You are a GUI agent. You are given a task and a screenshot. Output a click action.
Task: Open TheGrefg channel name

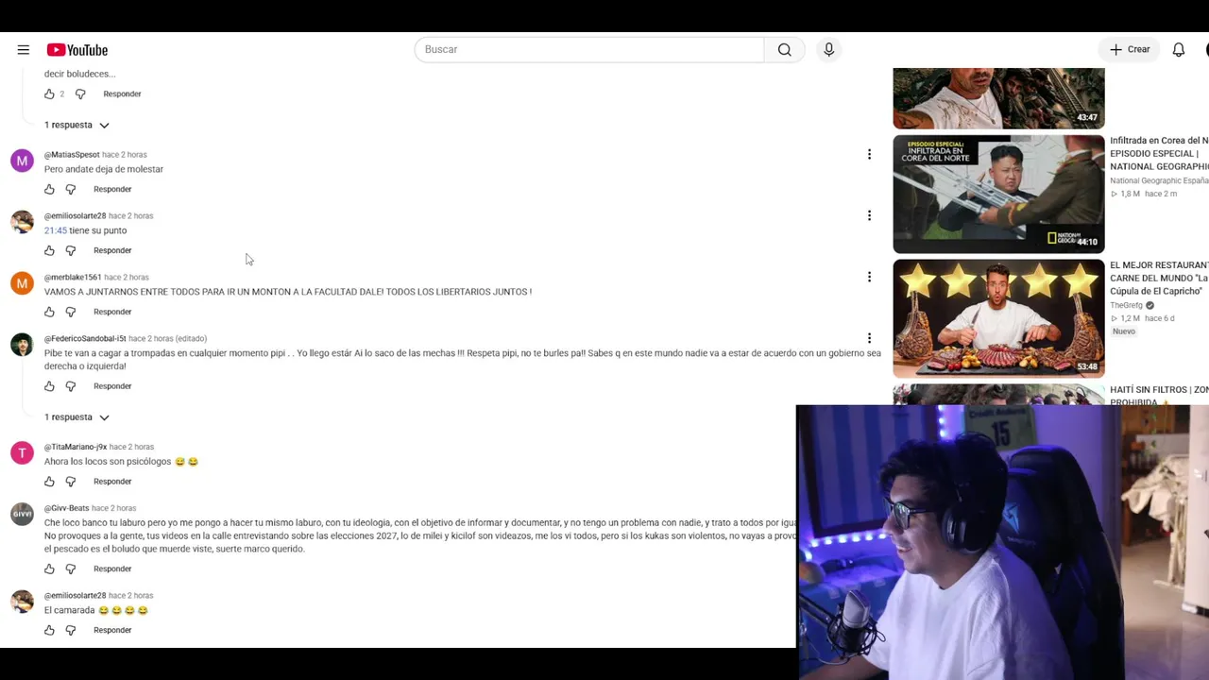click(1127, 306)
